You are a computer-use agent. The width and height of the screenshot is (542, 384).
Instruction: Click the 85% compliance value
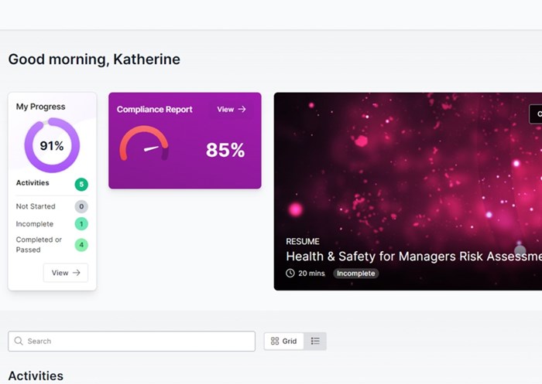point(225,150)
